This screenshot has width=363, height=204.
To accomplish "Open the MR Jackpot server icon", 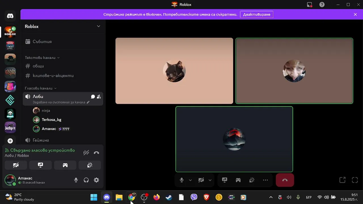I will point(10,127).
